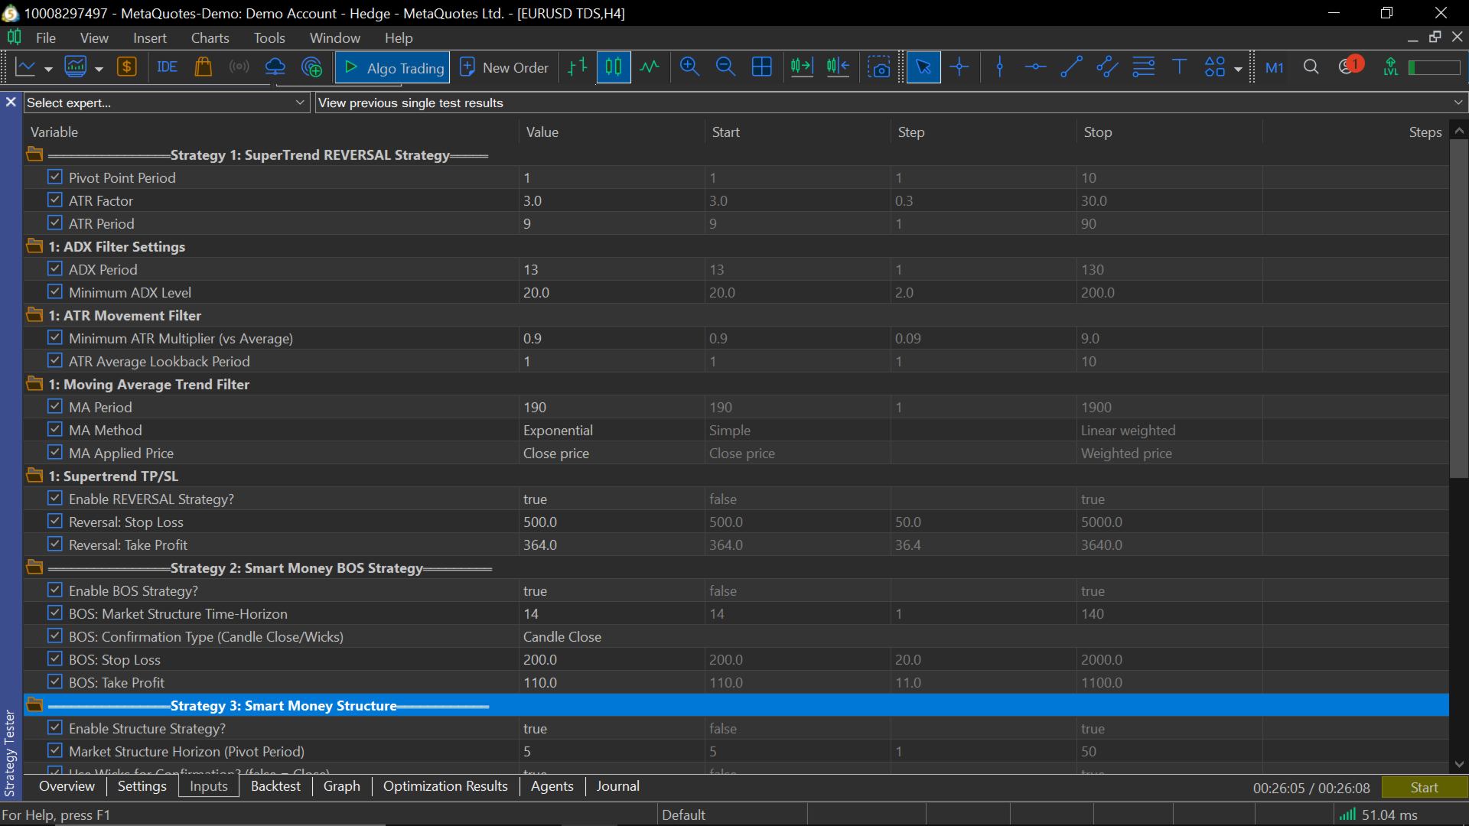Open the chart objects shapes dropdown arrow
Screen dimensions: 1469x826
[1238, 69]
